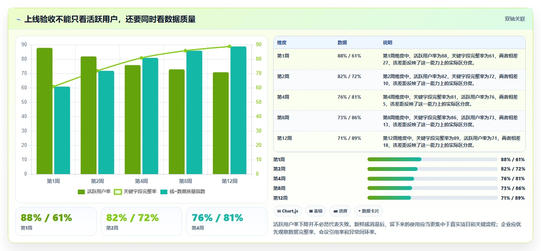
Task: Click the footer paragraph starting 活跃用户率下降
Action: coord(397,228)
